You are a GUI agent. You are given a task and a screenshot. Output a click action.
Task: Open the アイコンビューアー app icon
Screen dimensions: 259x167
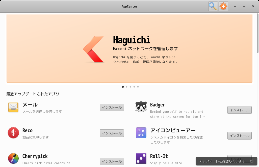pyautogui.click(x=141, y=133)
